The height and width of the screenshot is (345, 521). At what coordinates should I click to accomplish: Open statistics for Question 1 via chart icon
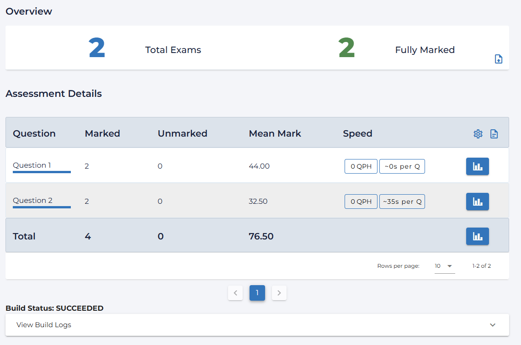click(x=477, y=166)
